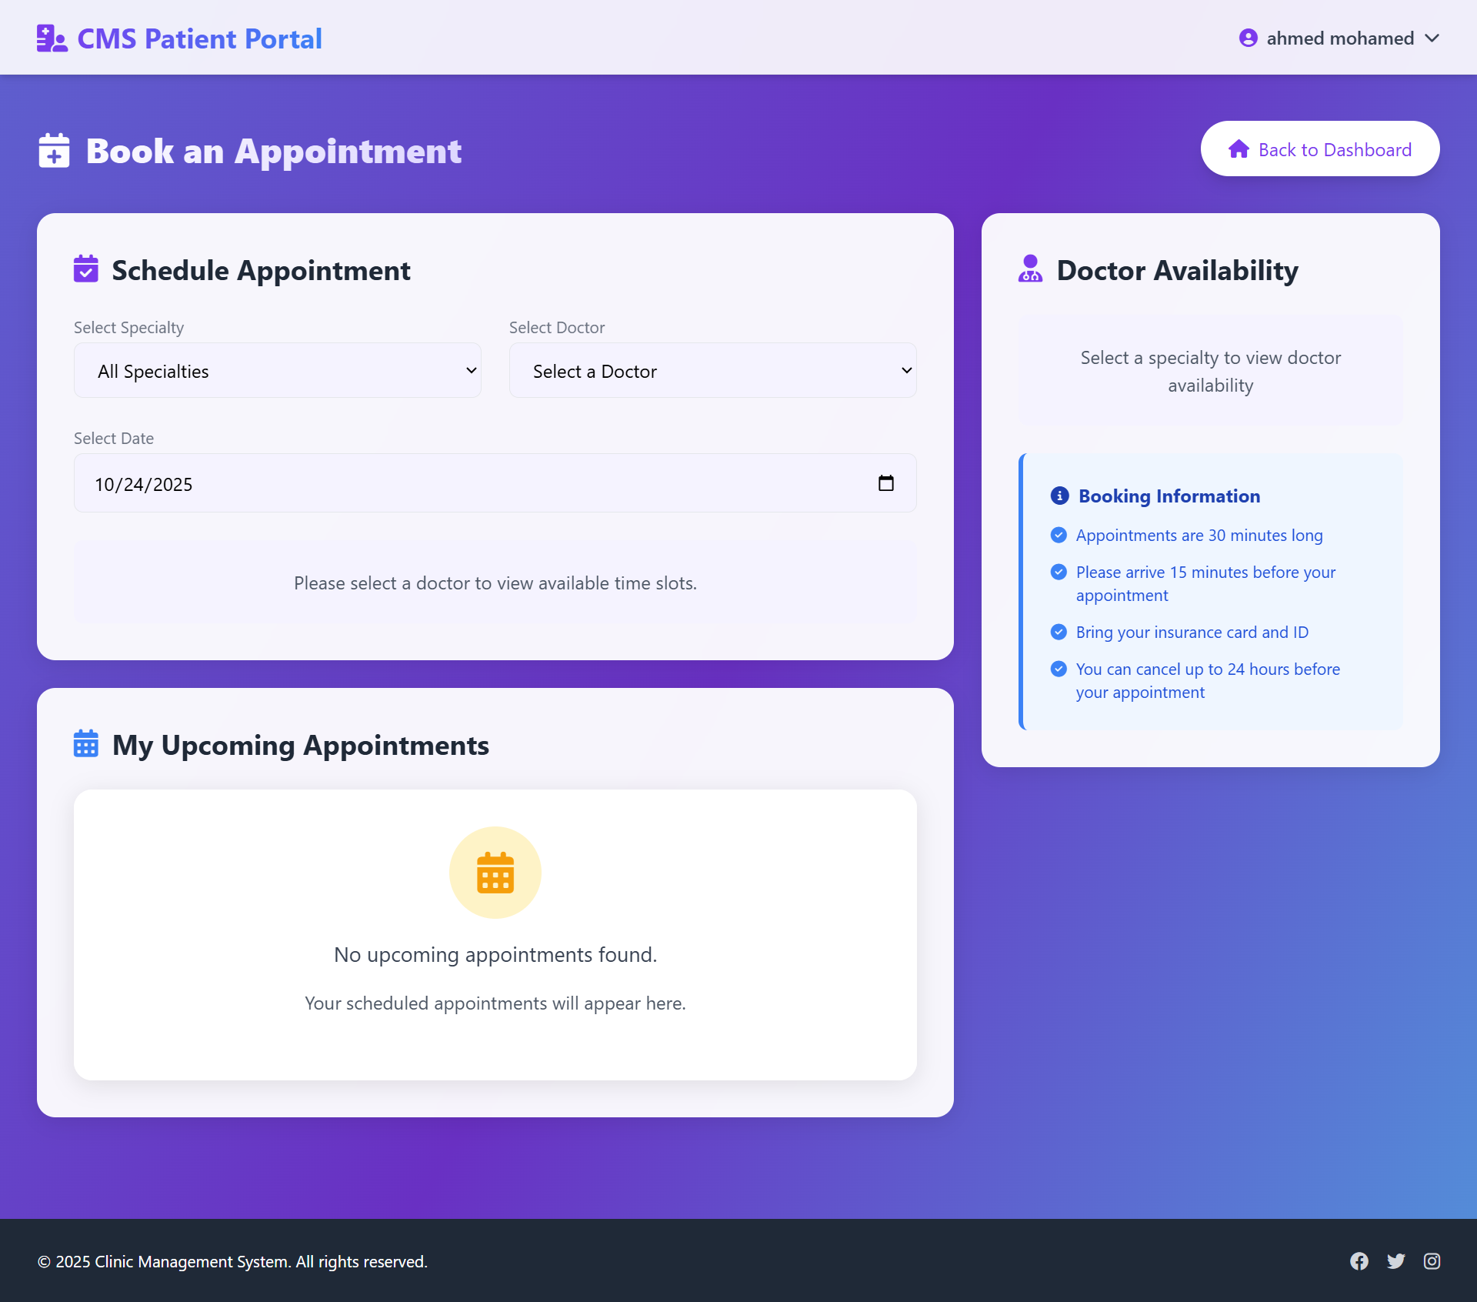Expand the ahmed mohamed user menu chevron

(1432, 38)
